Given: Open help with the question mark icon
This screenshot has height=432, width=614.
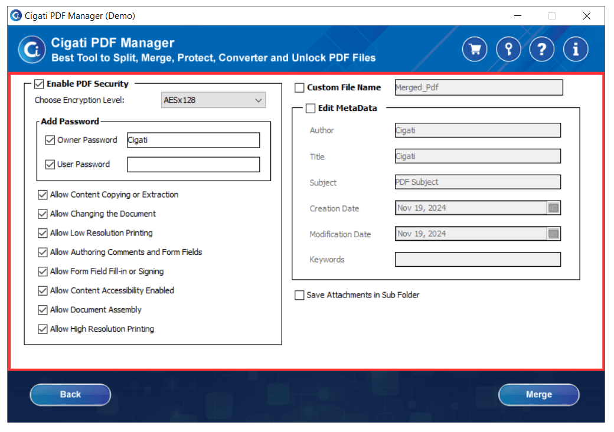Looking at the screenshot, I should coord(541,50).
